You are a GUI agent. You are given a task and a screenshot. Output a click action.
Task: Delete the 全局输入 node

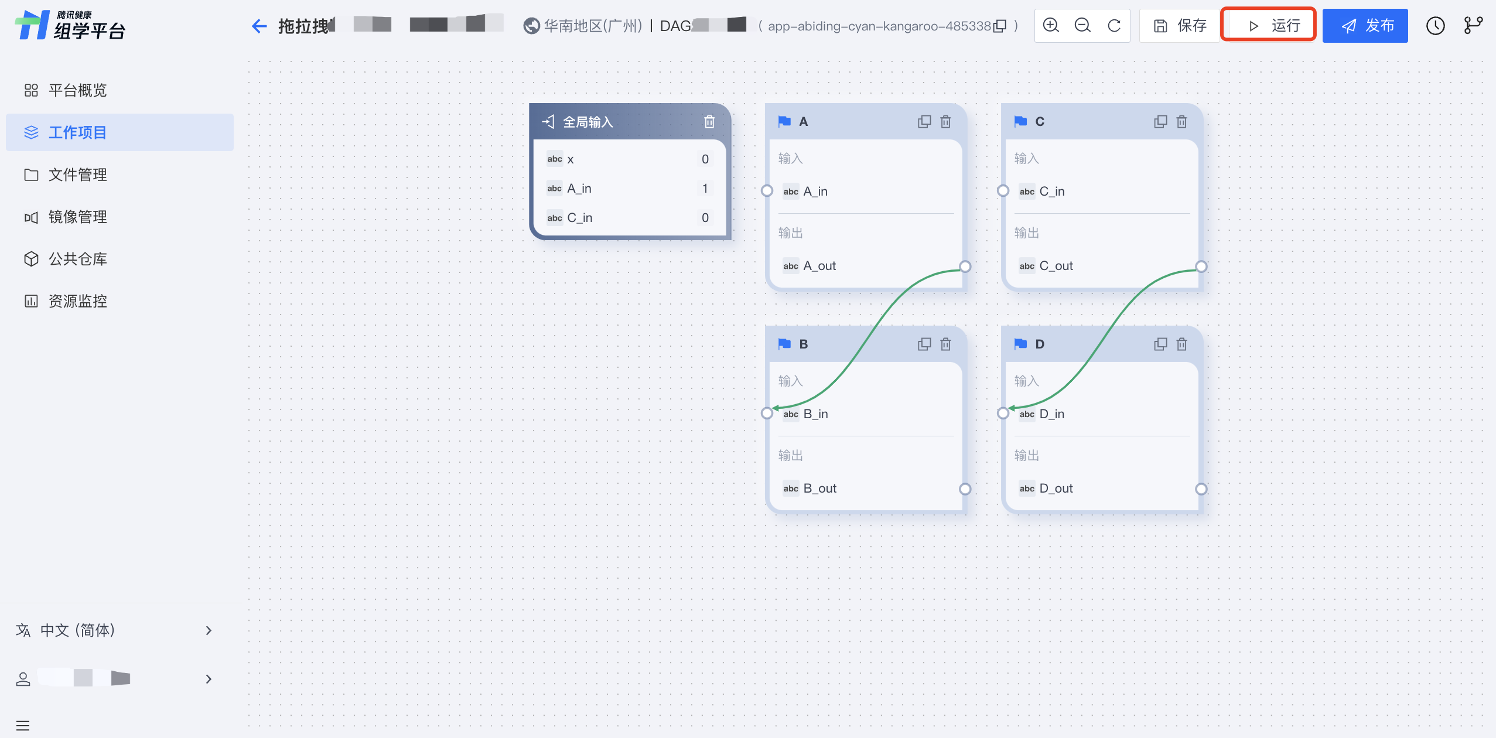tap(709, 122)
